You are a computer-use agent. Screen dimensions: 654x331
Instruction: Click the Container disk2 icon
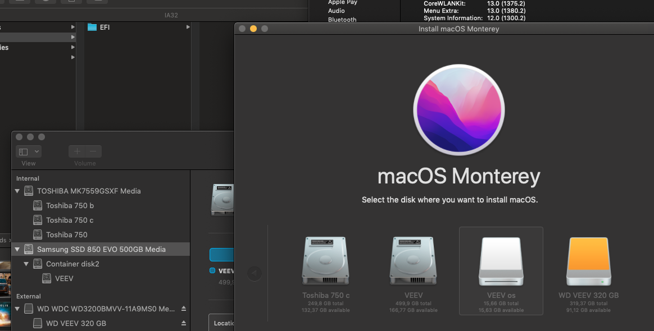point(38,264)
